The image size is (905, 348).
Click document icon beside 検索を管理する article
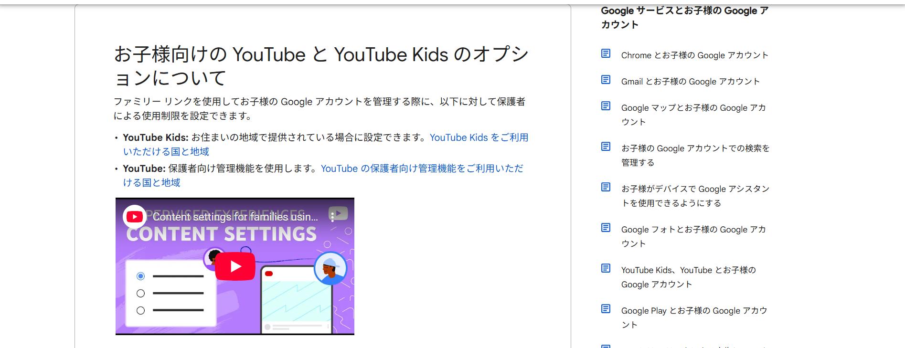click(606, 147)
